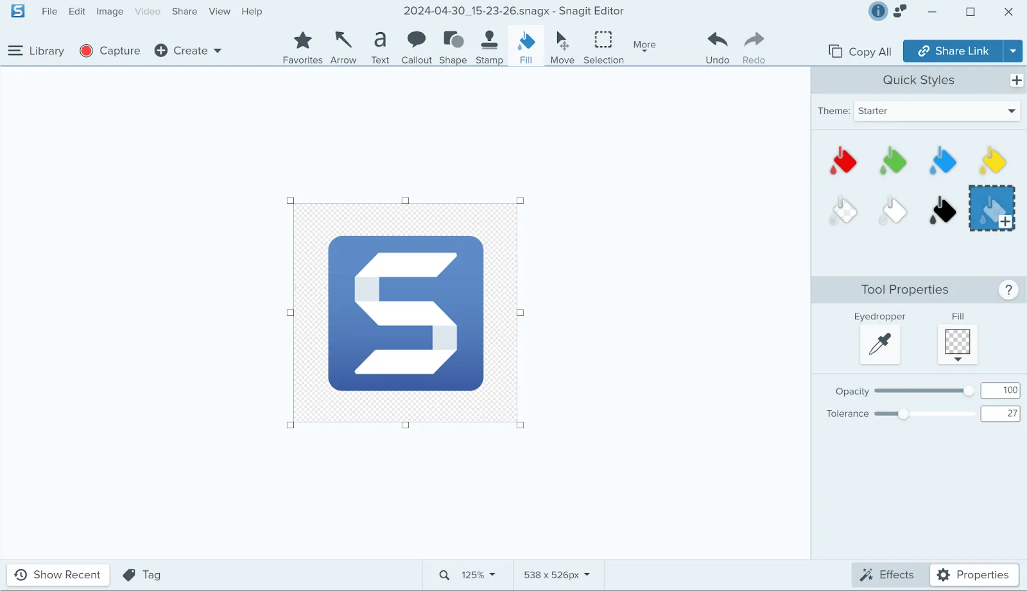Viewport: 1027px width, 591px height.
Task: Select the Arrow tool
Action: tap(343, 47)
